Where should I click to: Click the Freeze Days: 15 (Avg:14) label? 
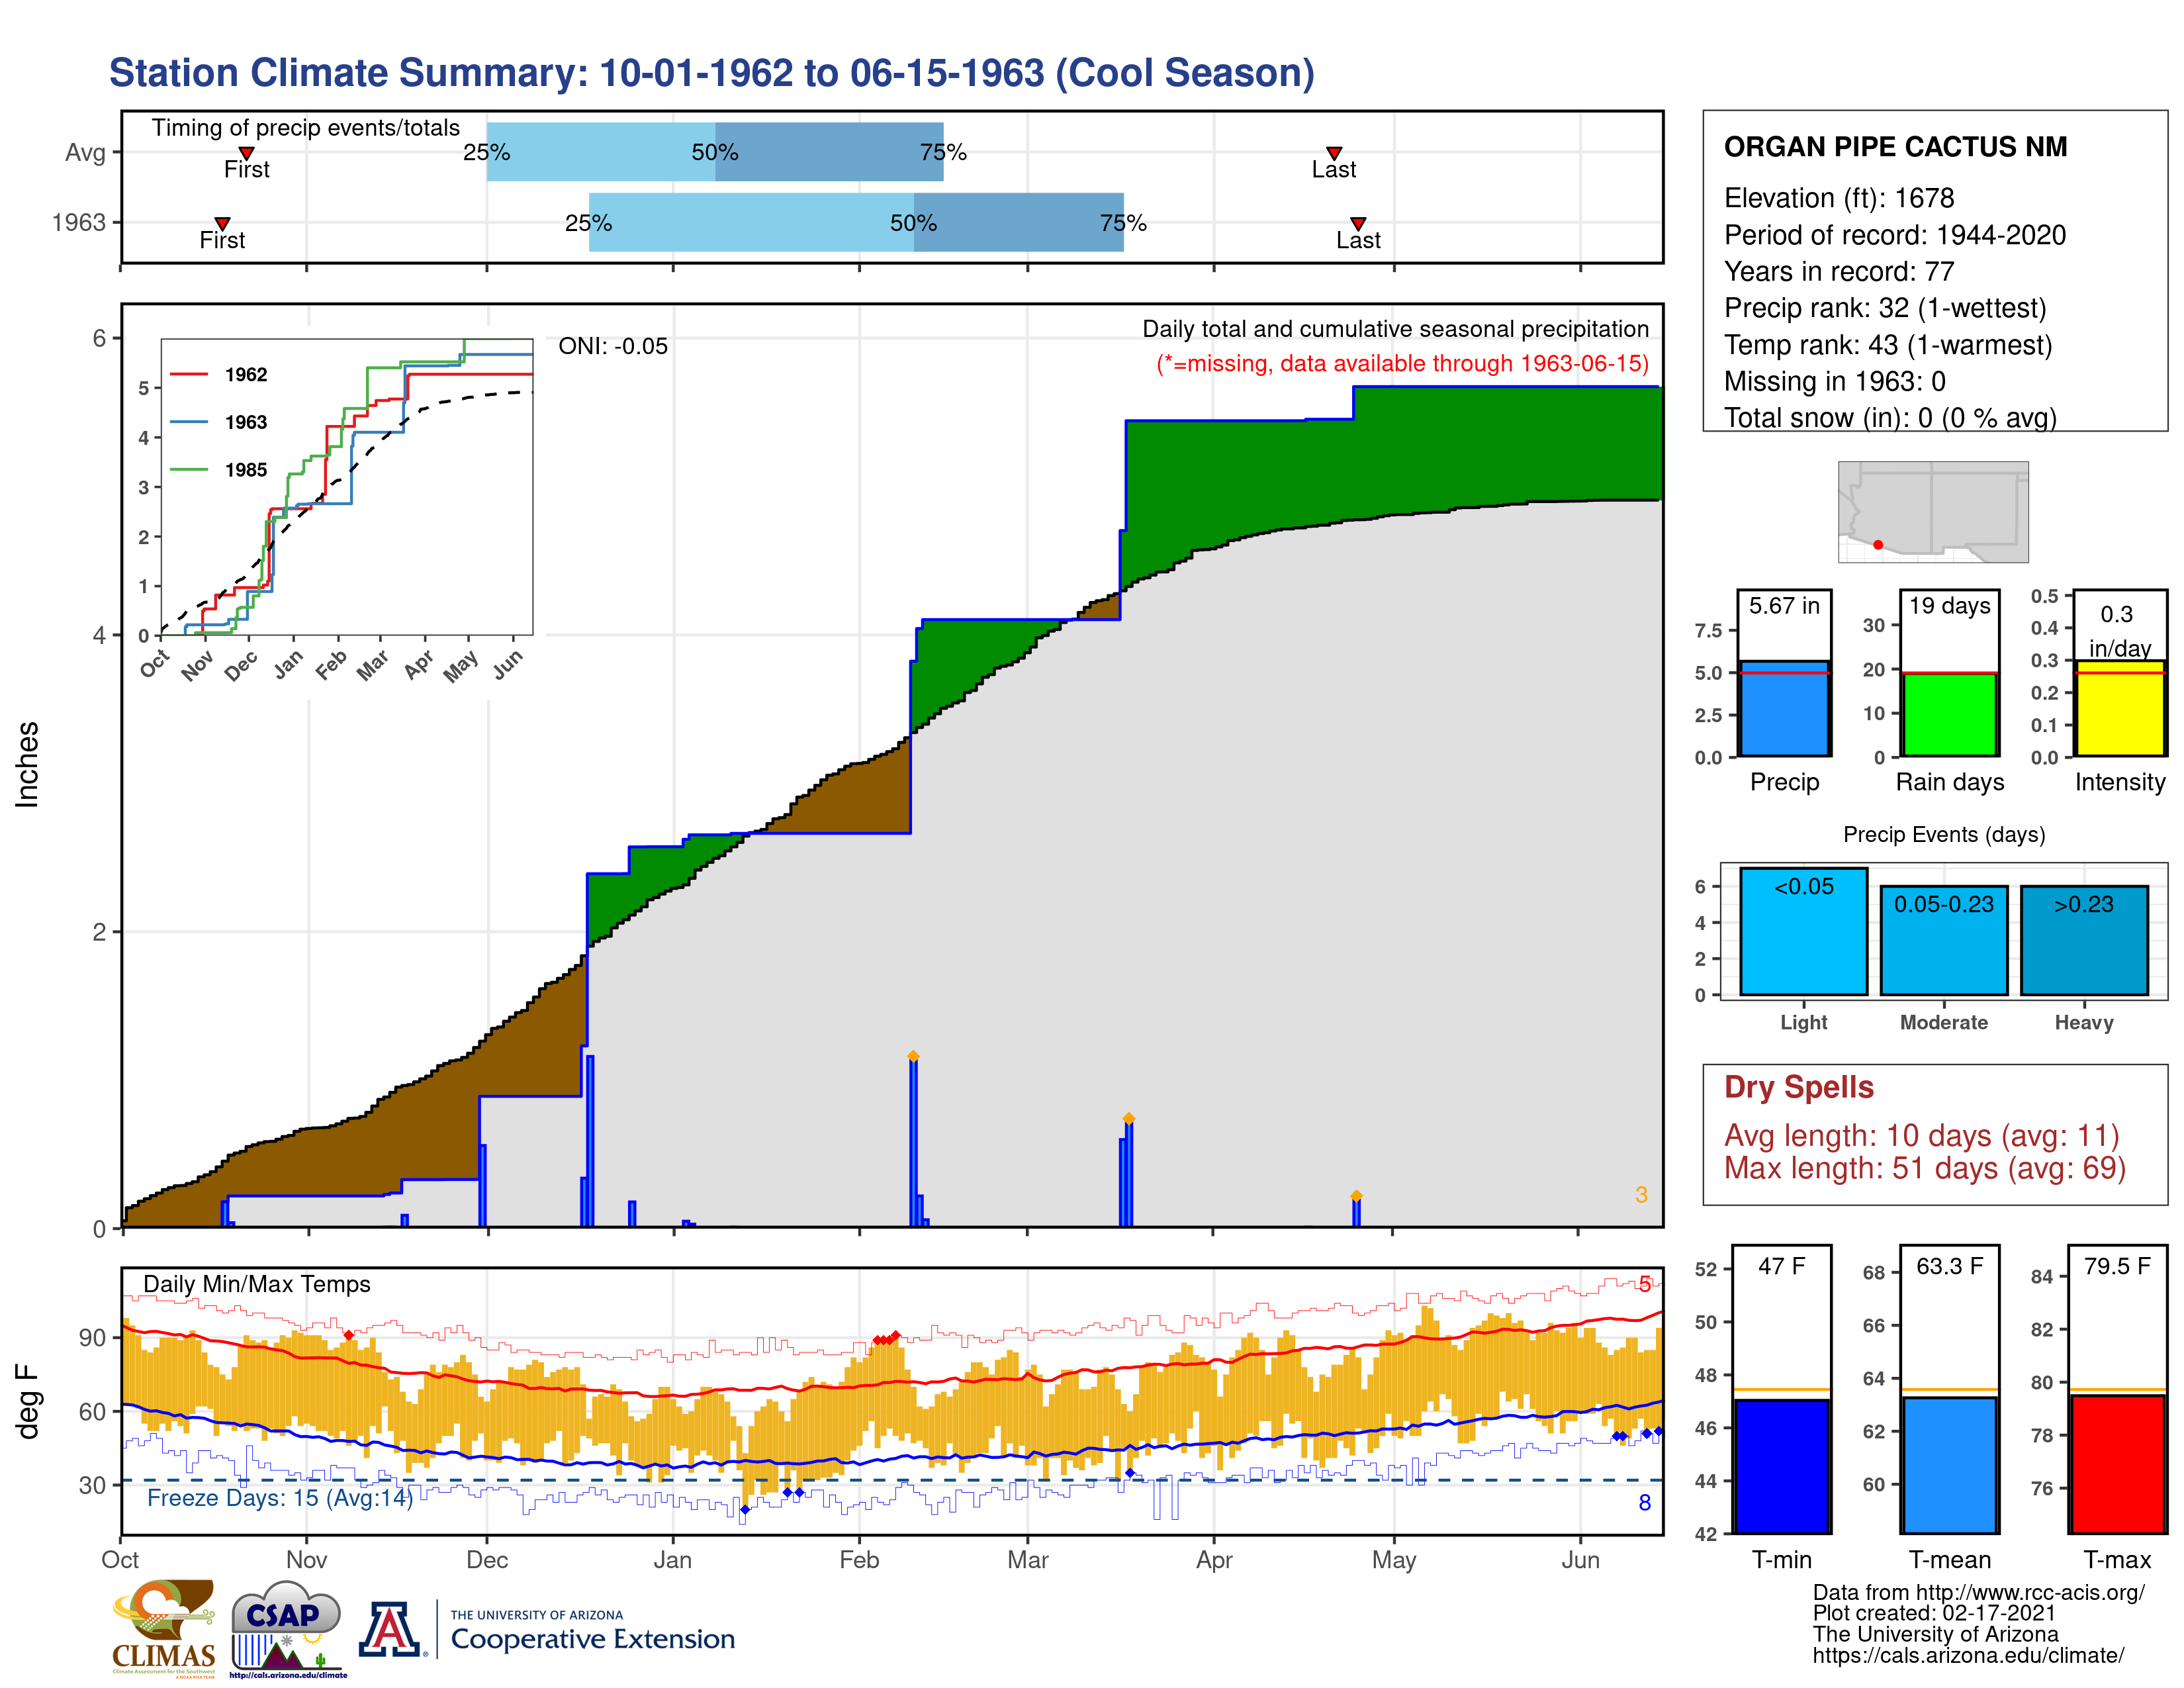280,1497
